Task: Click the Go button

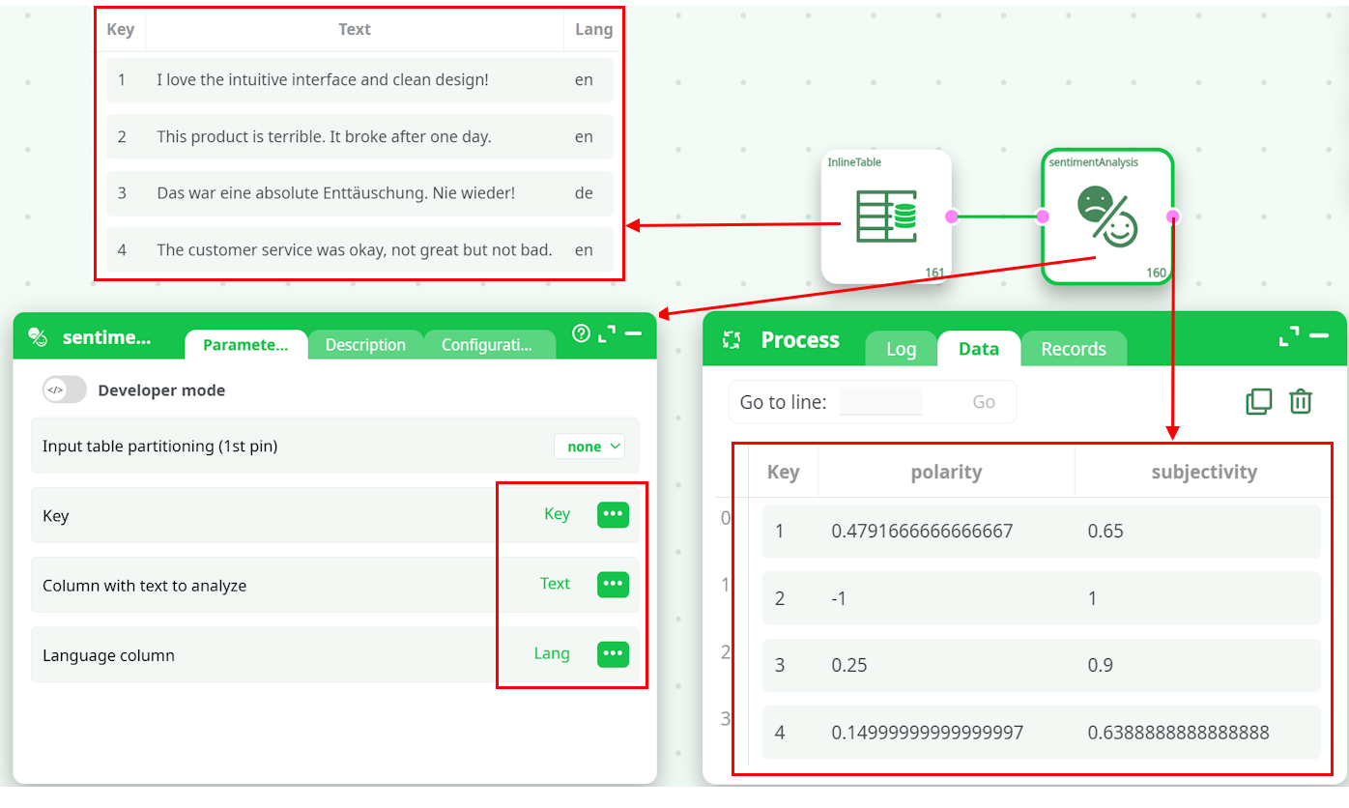Action: (984, 402)
